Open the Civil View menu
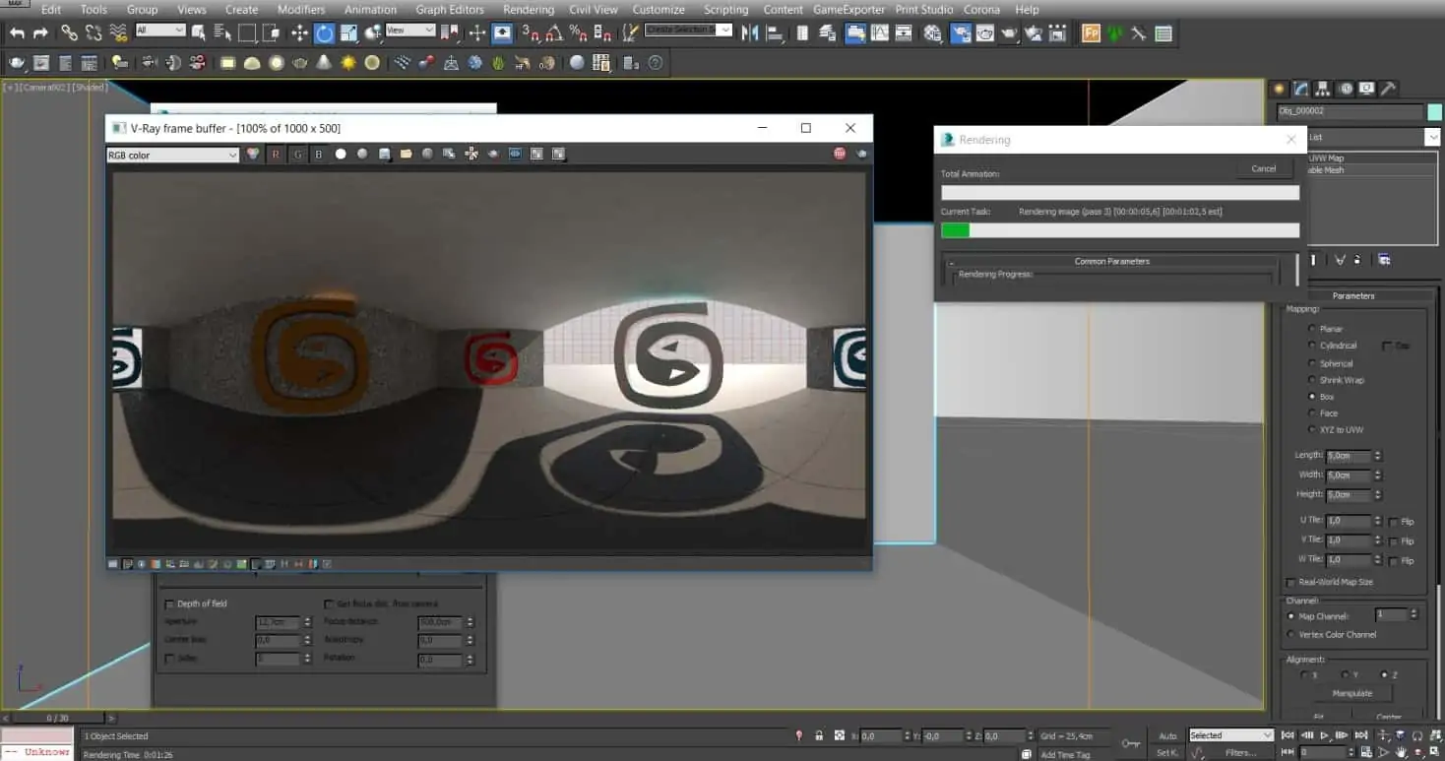Image resolution: width=1445 pixels, height=761 pixels. click(594, 9)
